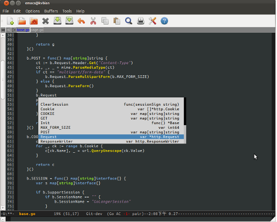
Task: Click the Undo arrow icon
Action: [x=81, y=21]
